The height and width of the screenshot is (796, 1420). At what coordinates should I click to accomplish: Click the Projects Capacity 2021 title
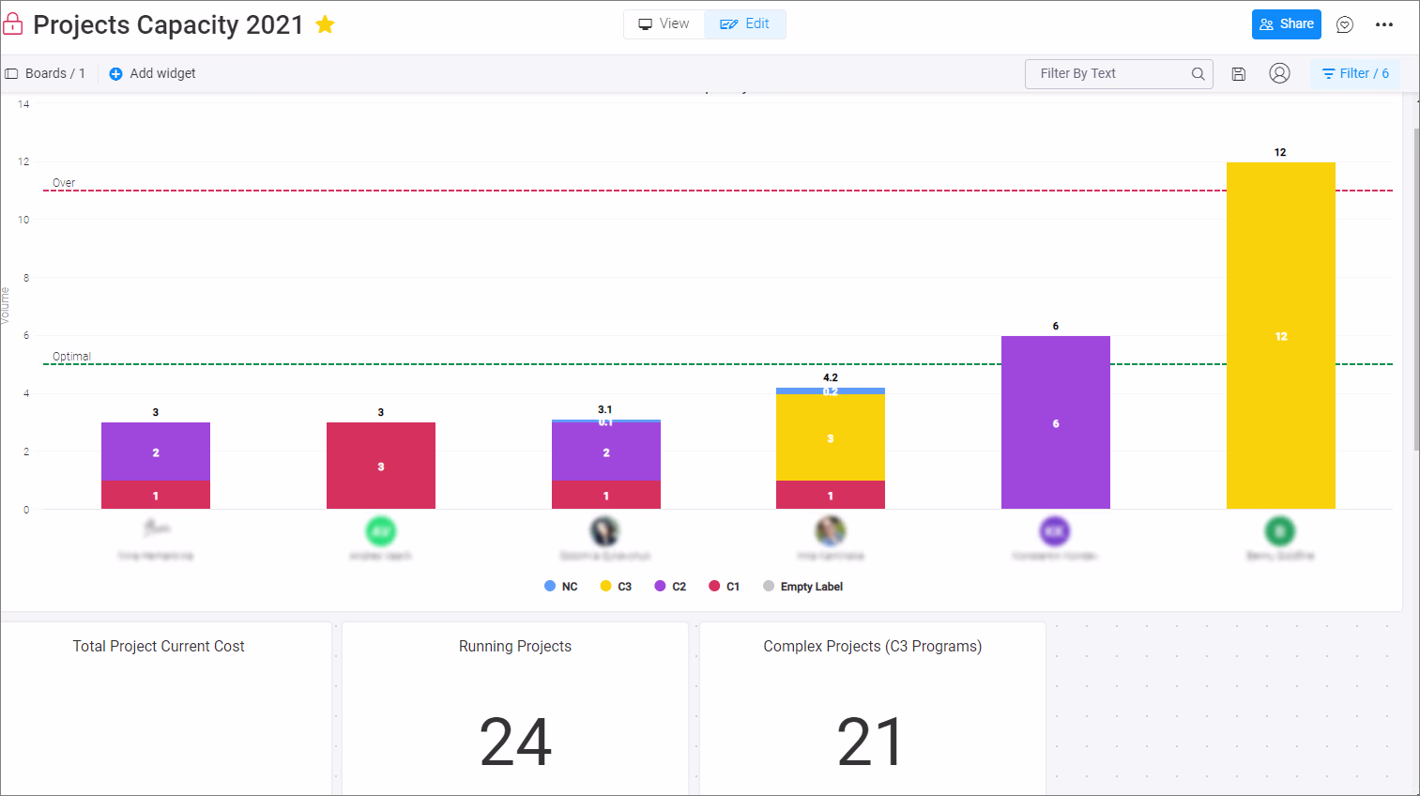tap(169, 24)
